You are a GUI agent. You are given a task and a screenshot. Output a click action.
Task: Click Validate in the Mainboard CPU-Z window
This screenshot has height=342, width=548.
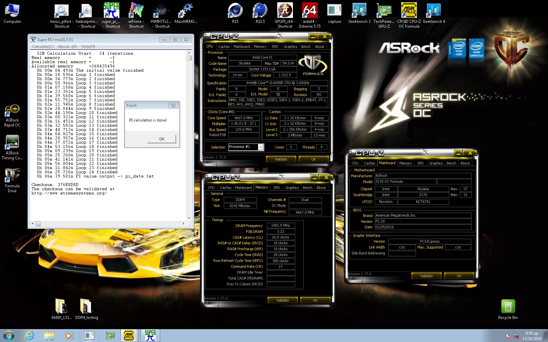point(426,276)
